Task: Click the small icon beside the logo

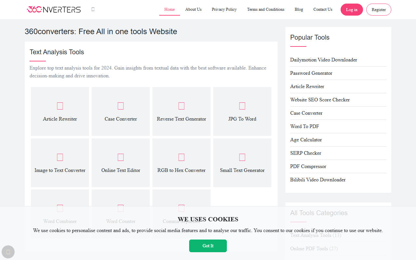Action: point(93,9)
